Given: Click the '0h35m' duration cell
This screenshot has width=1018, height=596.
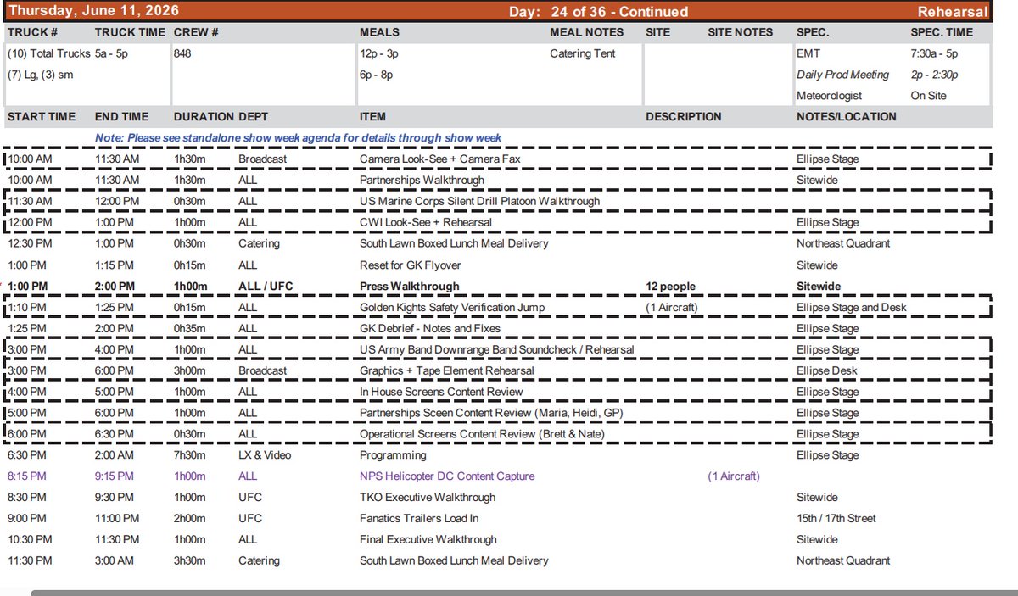Looking at the screenshot, I should click(x=189, y=329).
